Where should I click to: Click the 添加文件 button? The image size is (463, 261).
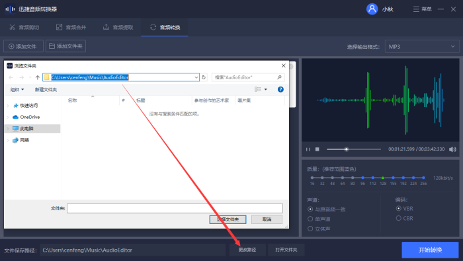23,46
